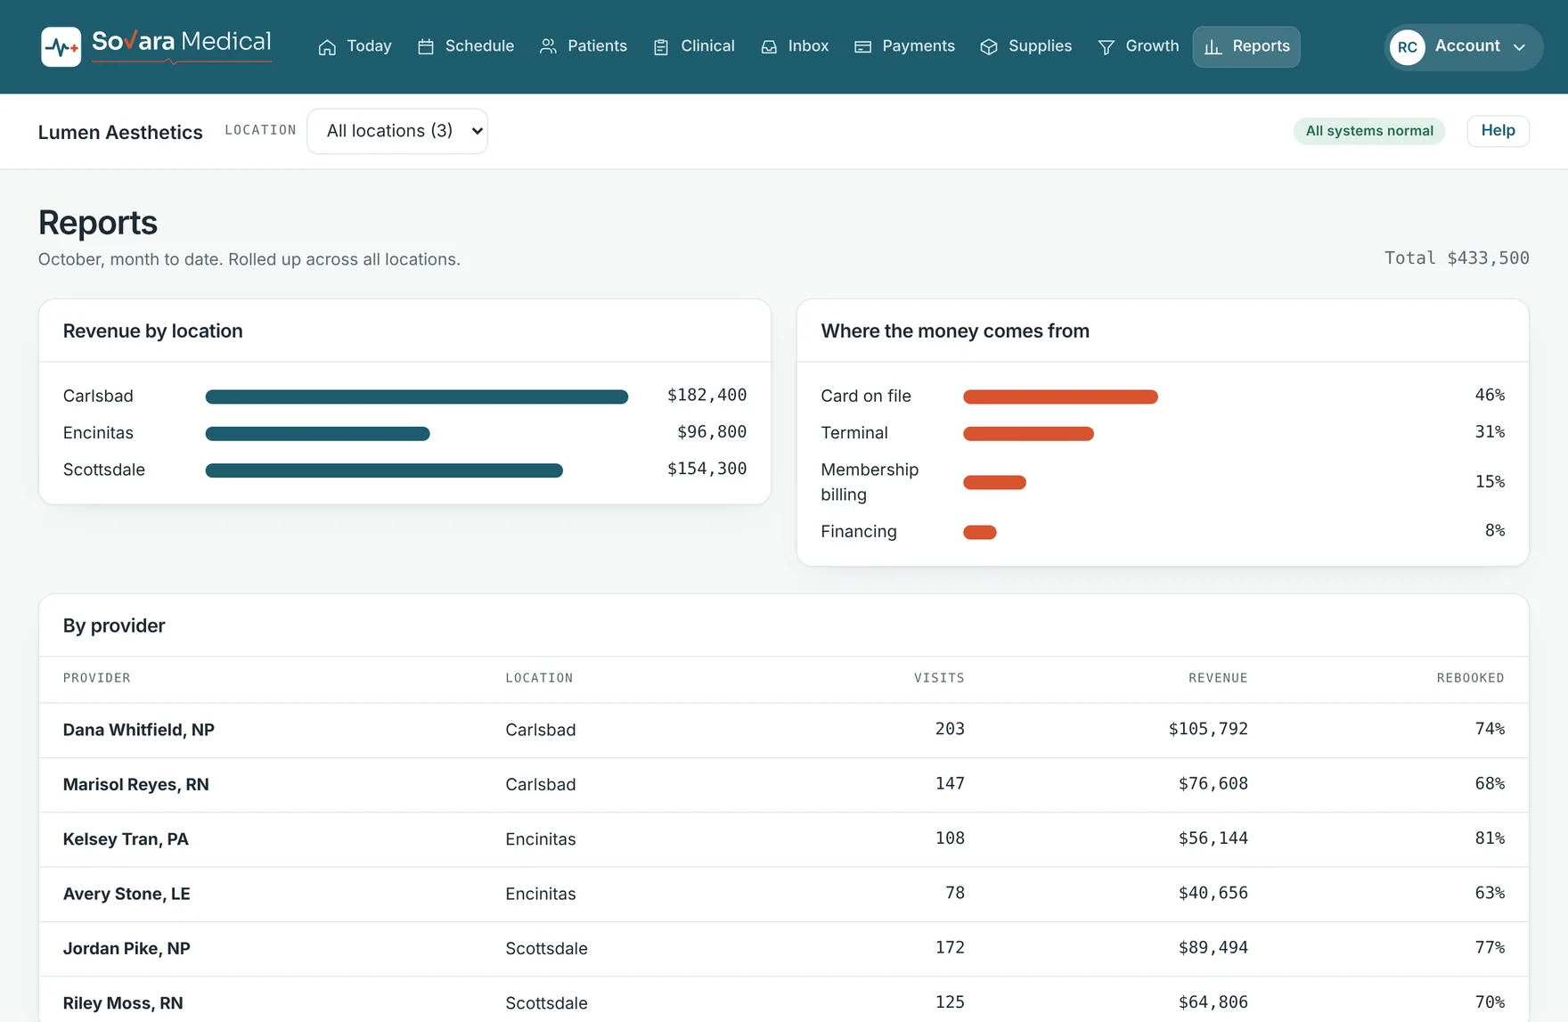Select the Dana Whitfield, NP row name

pyautogui.click(x=139, y=730)
